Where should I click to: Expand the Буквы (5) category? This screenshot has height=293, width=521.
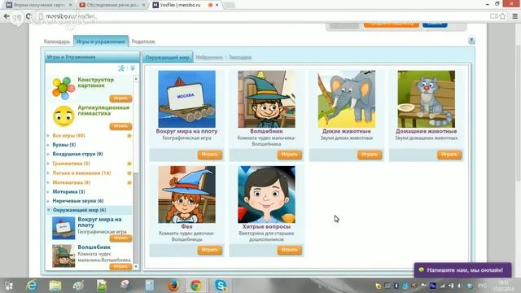(64, 145)
